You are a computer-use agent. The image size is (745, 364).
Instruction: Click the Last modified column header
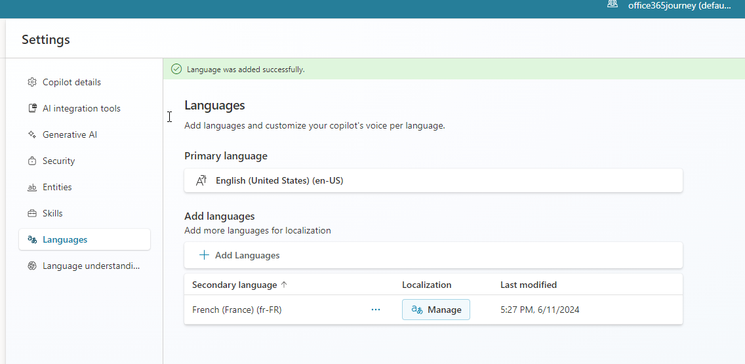point(528,285)
